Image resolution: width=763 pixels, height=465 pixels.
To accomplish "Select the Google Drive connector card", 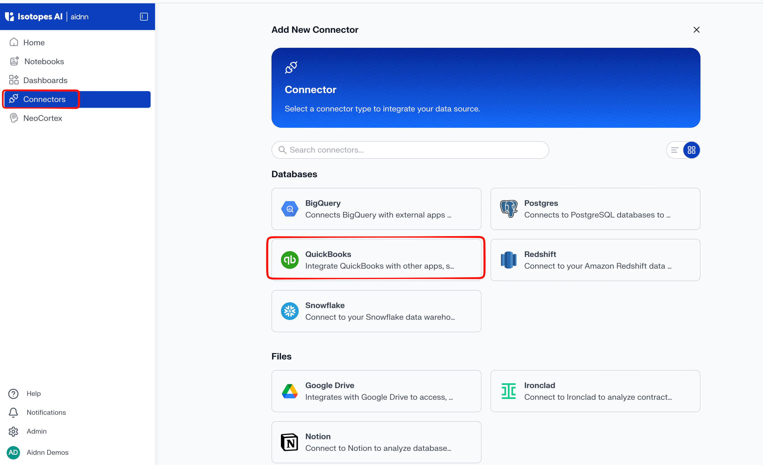I will tap(376, 391).
